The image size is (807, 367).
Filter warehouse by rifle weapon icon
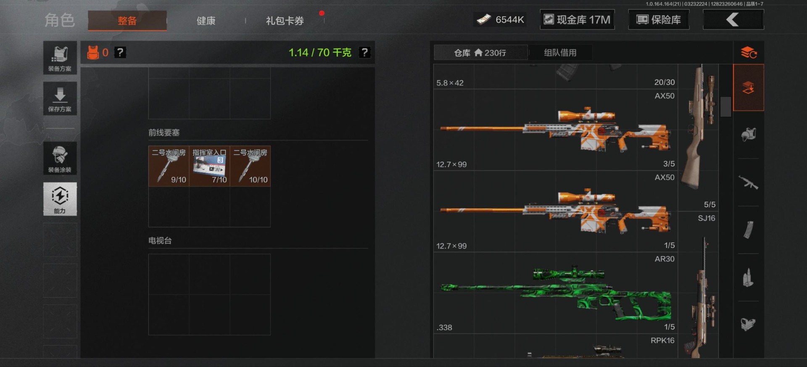[748, 182]
